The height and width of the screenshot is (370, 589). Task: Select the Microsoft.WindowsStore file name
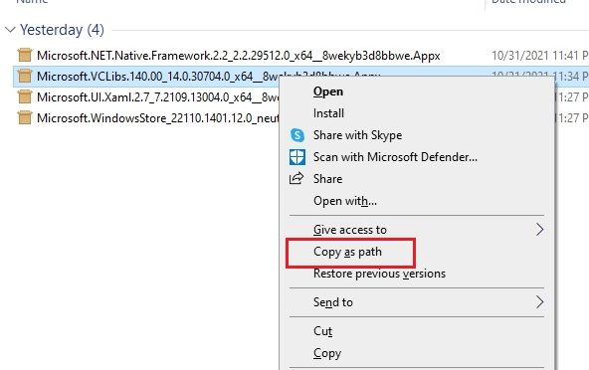tap(158, 118)
